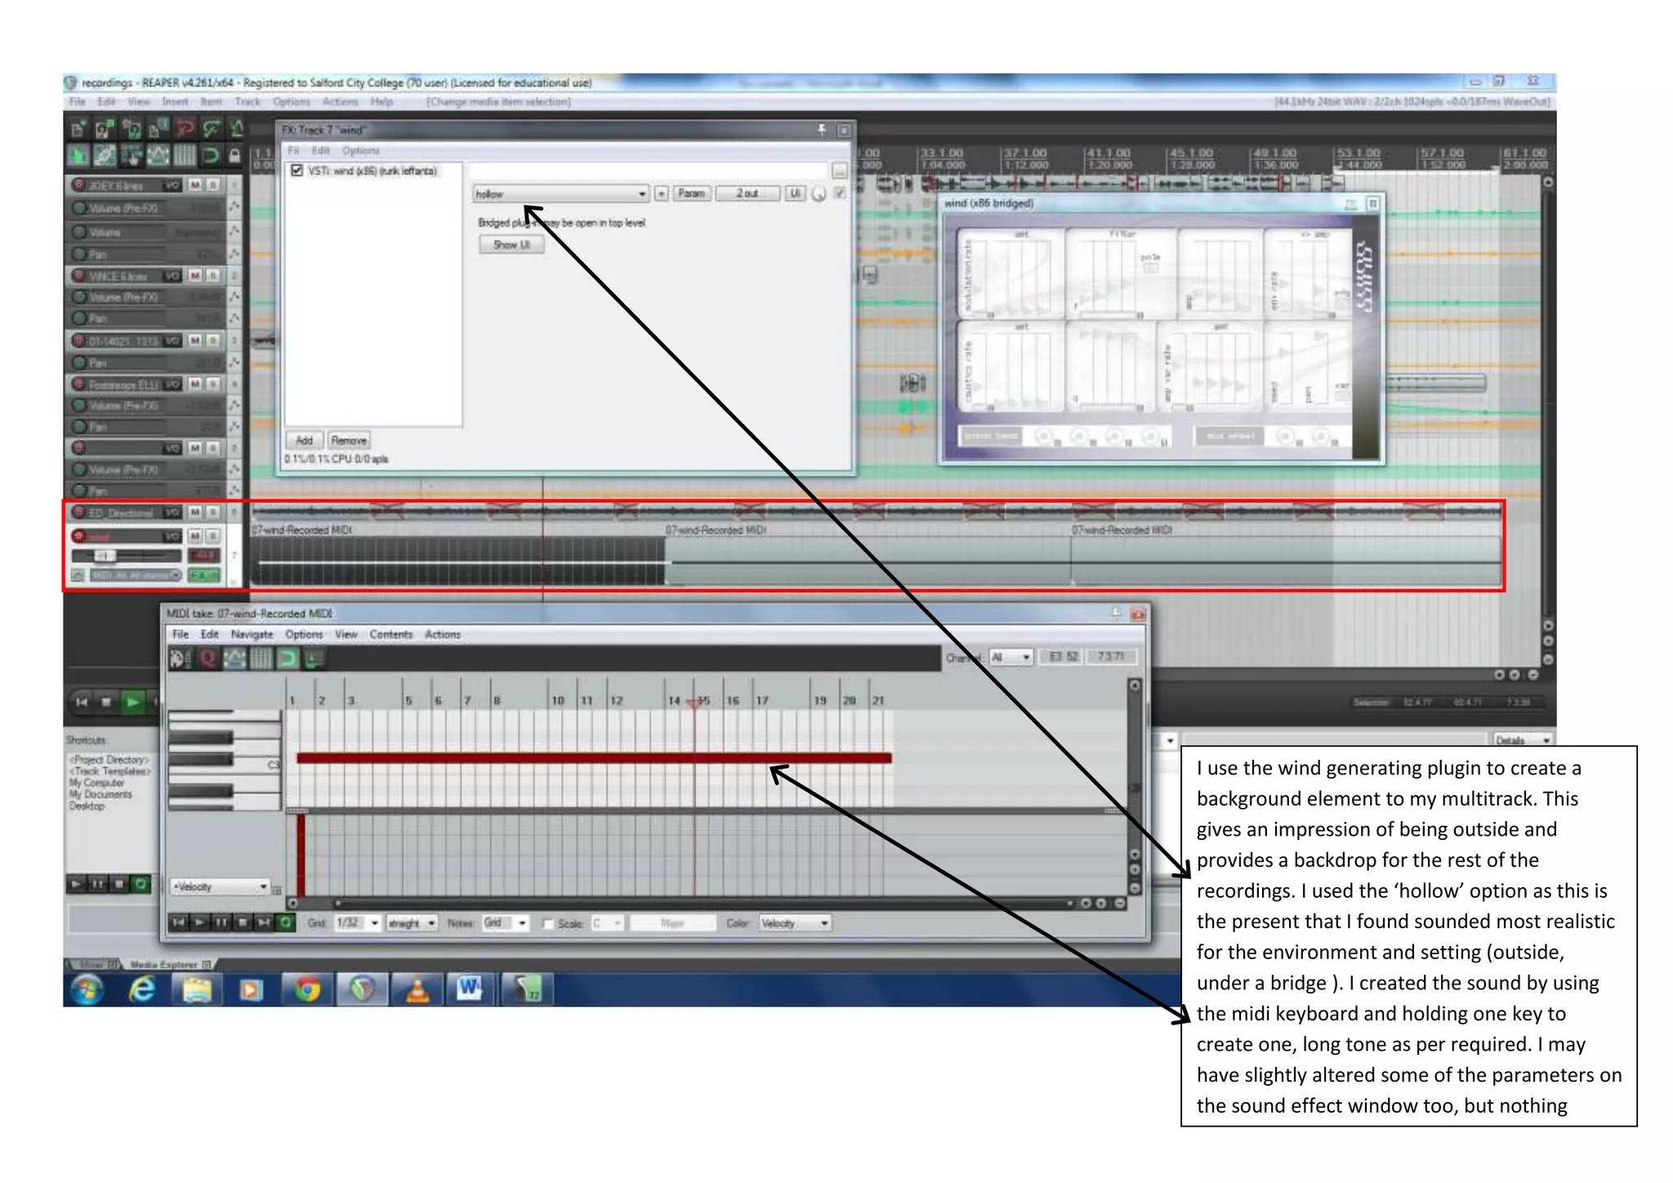Click the quantize Q icon in MIDI editor
This screenshot has height=1183, width=1673.
[207, 658]
